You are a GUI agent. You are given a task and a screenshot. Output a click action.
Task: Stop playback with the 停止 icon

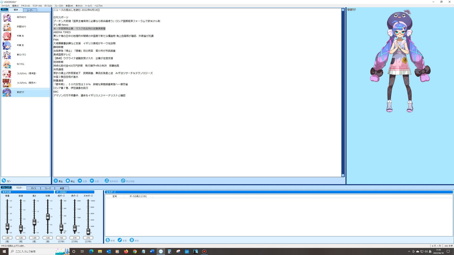68,181
